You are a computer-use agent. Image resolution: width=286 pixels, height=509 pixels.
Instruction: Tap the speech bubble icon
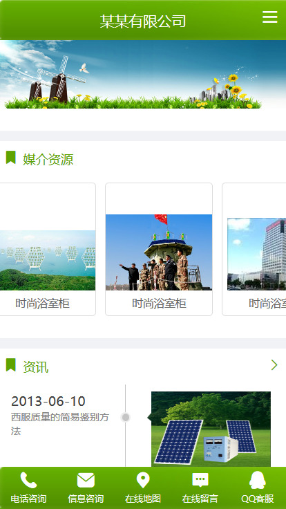(x=200, y=480)
